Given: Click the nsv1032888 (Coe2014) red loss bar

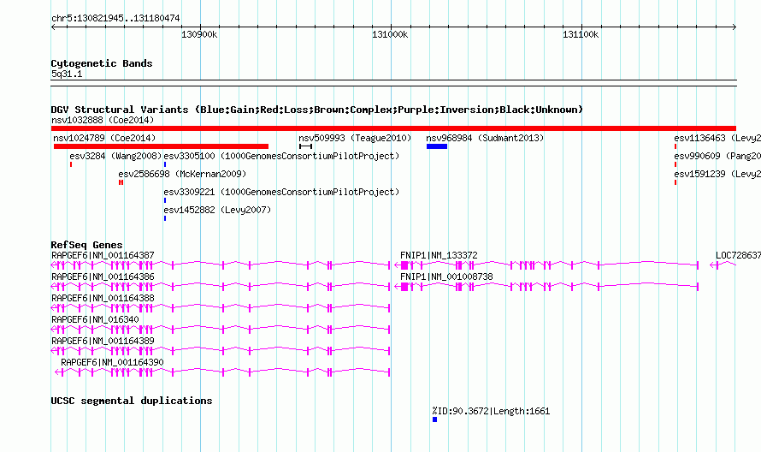Looking at the screenshot, I should point(393,128).
